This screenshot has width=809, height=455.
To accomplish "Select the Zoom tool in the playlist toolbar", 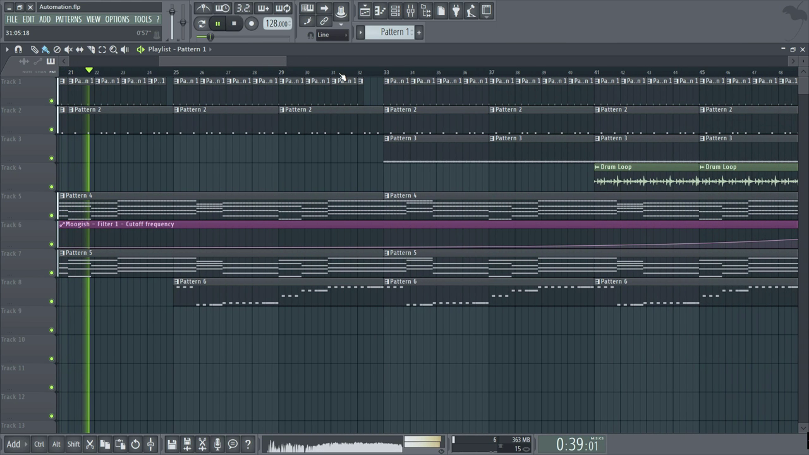I will pyautogui.click(x=114, y=49).
